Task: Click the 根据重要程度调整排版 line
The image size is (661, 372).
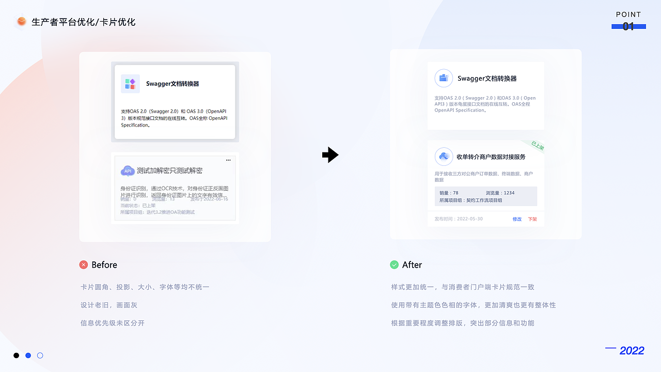Action: pyautogui.click(x=463, y=323)
